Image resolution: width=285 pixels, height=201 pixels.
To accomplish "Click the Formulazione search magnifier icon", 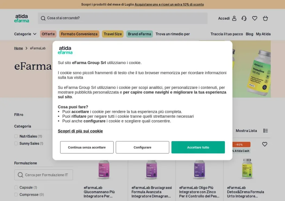I will pyautogui.click(x=21, y=175).
